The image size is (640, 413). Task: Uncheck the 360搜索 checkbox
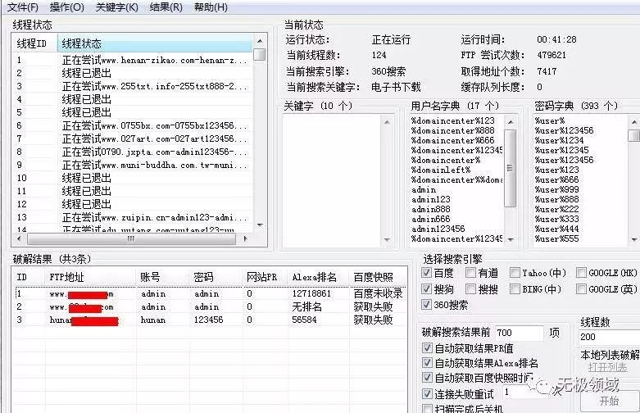click(427, 305)
